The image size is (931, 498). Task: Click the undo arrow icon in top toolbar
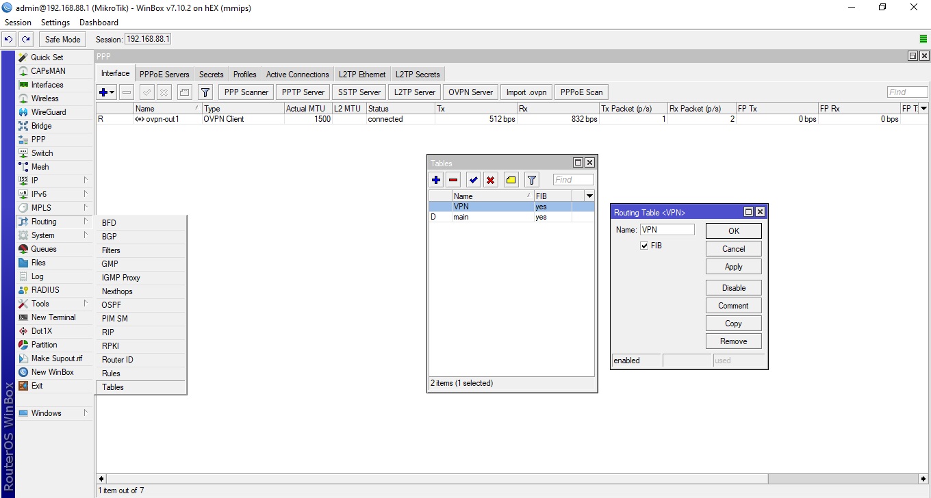pos(9,40)
